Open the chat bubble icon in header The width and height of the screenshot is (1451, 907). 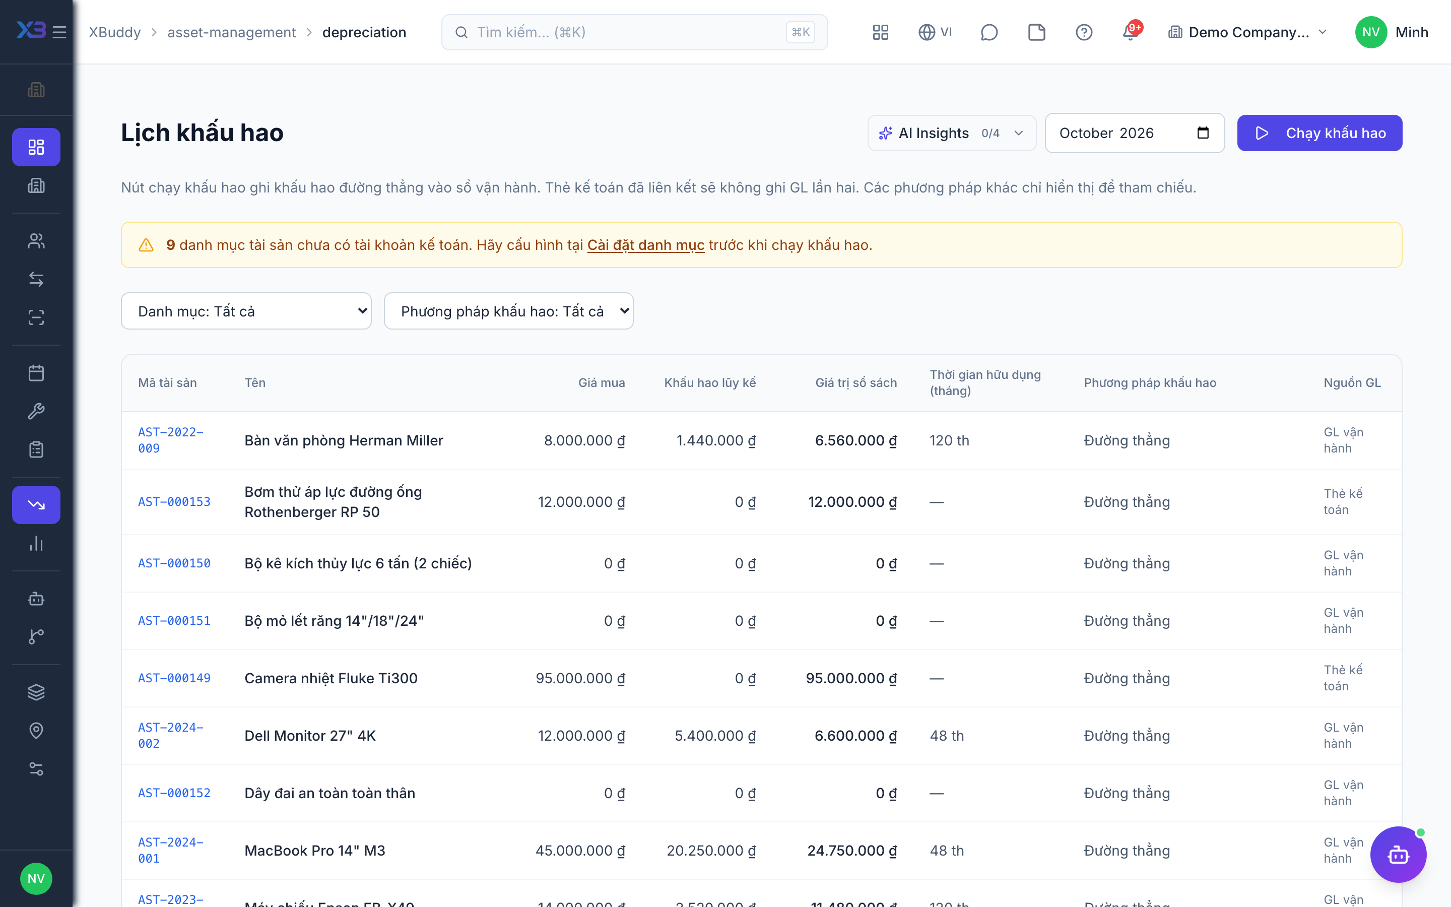[x=988, y=32]
